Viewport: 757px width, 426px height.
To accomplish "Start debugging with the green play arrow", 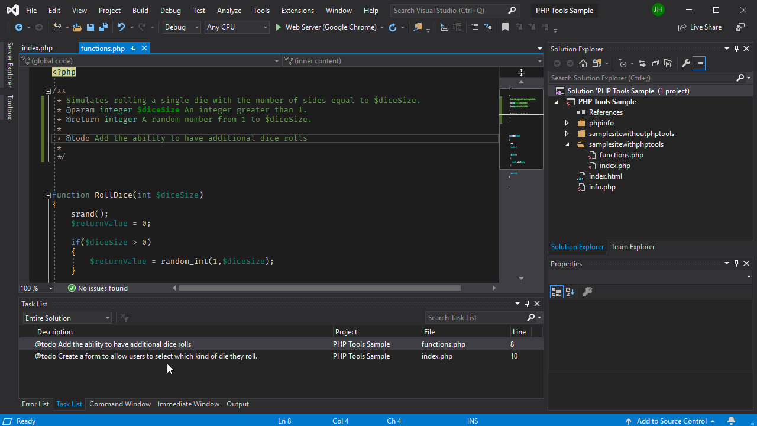I will 279,27.
